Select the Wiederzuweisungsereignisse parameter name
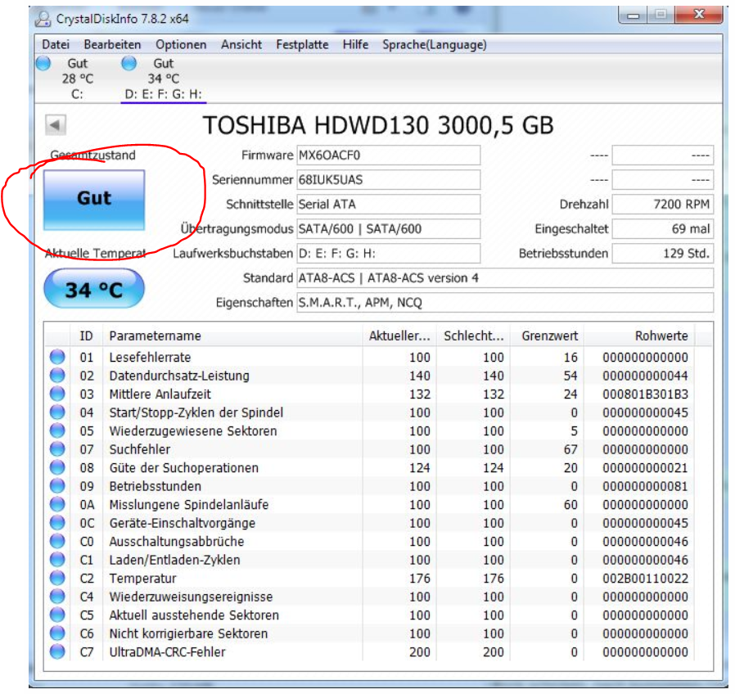This screenshot has height=694, width=735. point(191,597)
